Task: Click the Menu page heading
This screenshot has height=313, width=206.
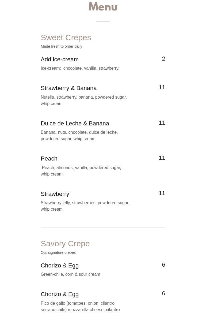Action: 103,7
